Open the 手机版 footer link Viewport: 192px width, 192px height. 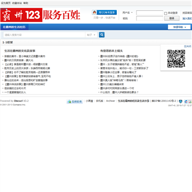pos(100,101)
